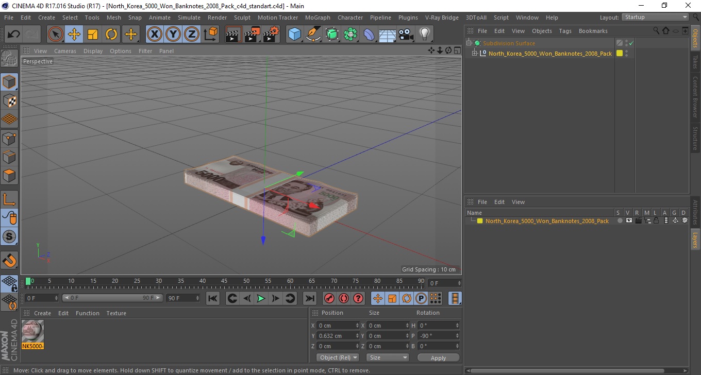Go to start of animation
This screenshot has width=701, height=375.
[x=213, y=298]
